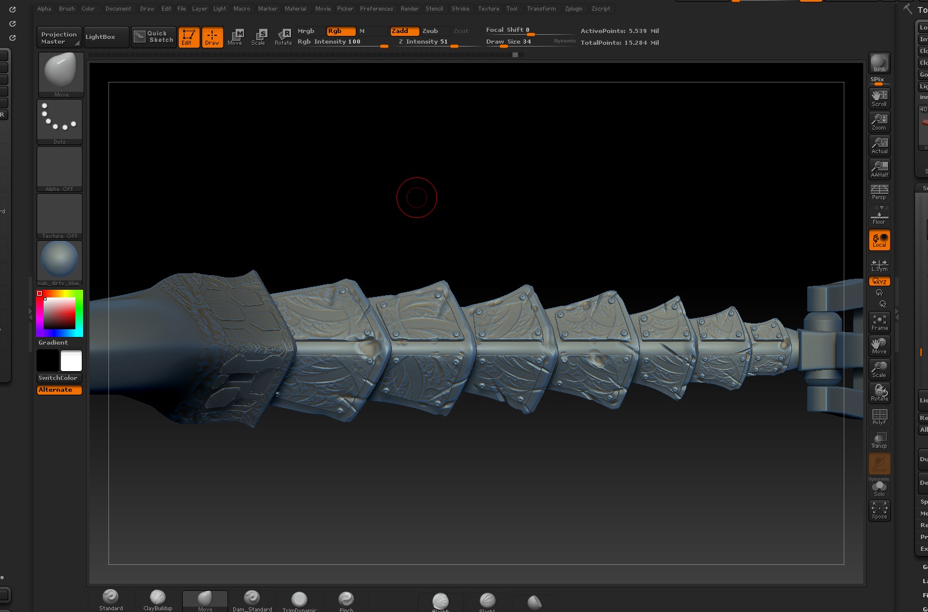Open the Alpha Off picker
928x612 pixels.
60,169
